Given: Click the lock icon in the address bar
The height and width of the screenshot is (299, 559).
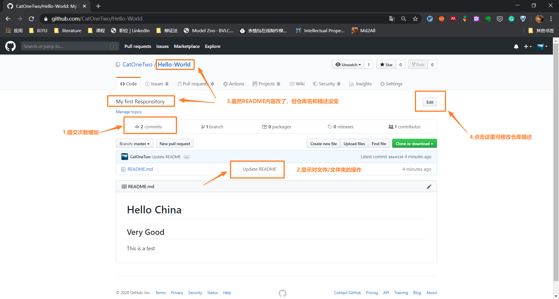Looking at the screenshot, I should pos(46,19).
